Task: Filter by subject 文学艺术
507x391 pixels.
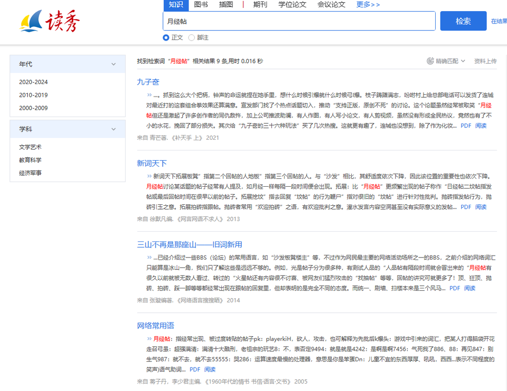Action: pos(30,147)
